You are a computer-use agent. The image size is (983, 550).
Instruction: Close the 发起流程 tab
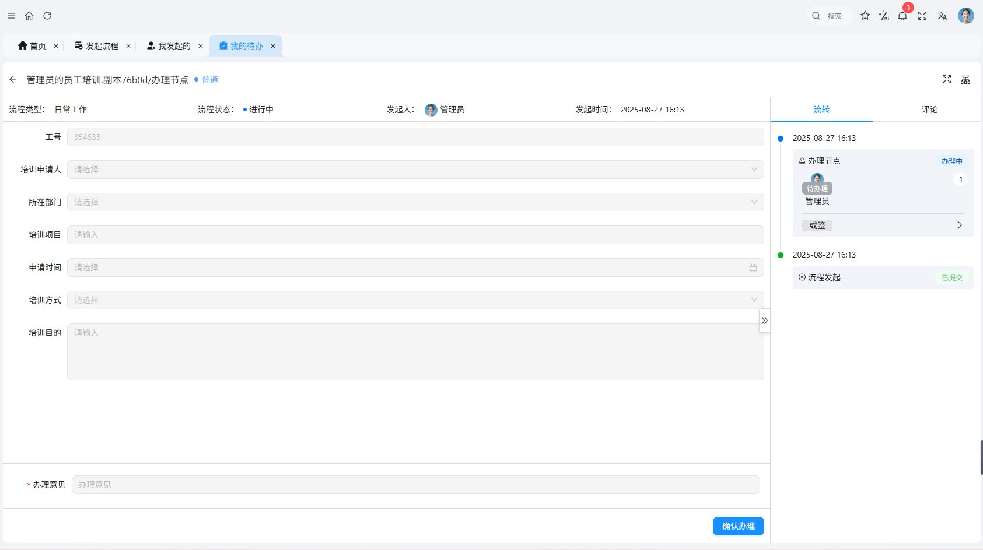point(128,46)
